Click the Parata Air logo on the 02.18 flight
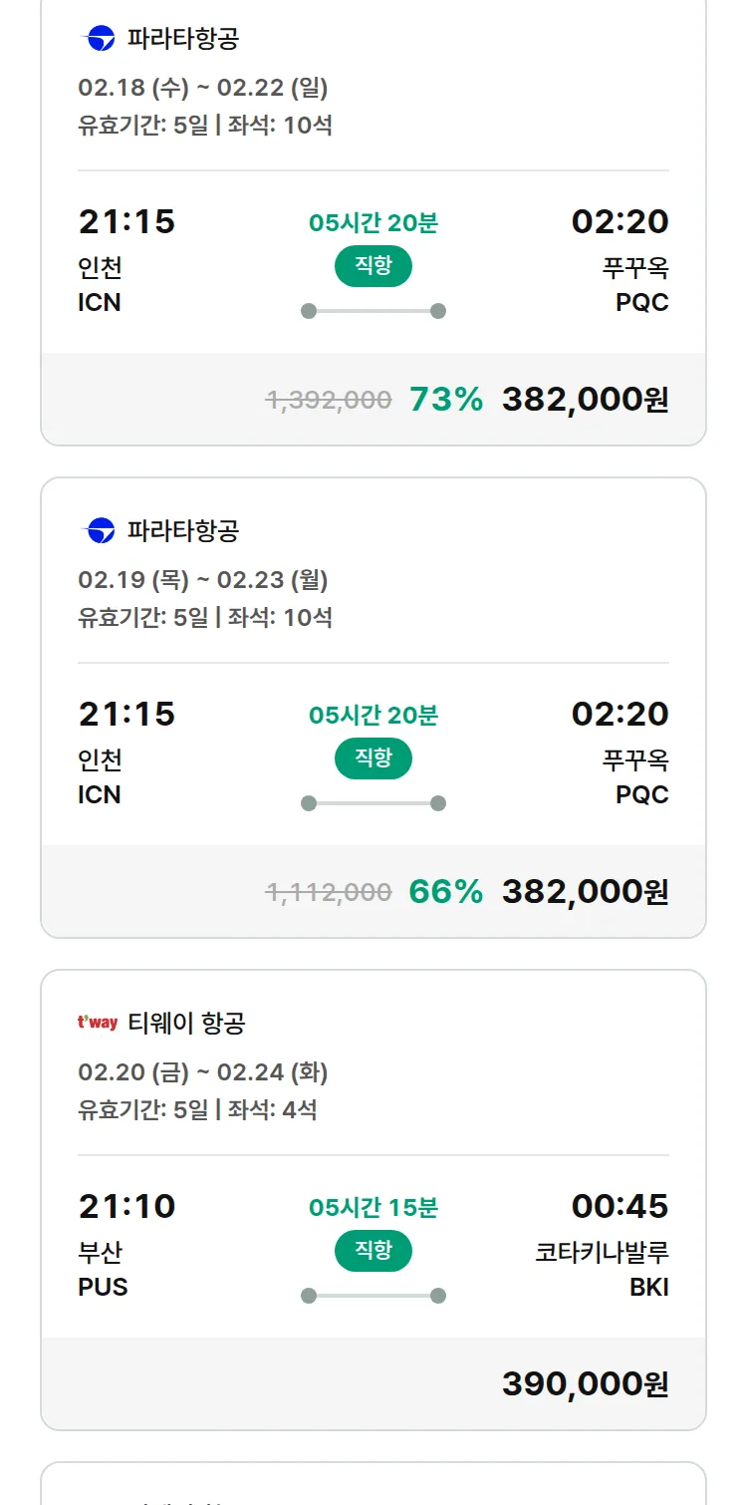 click(x=101, y=39)
